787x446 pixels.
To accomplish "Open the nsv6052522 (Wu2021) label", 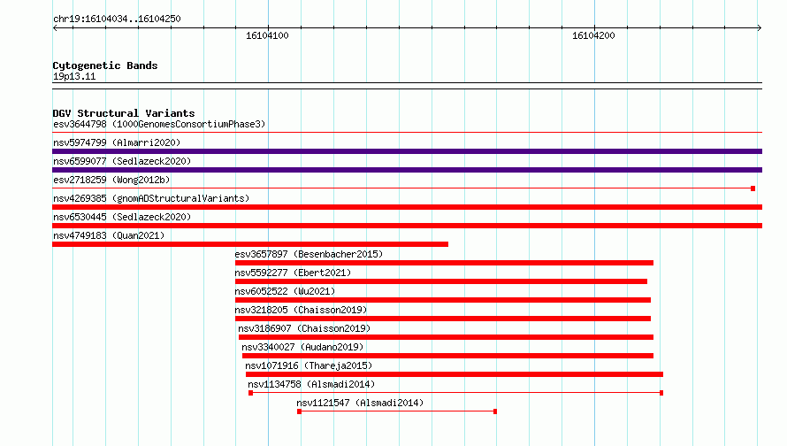I will click(285, 291).
